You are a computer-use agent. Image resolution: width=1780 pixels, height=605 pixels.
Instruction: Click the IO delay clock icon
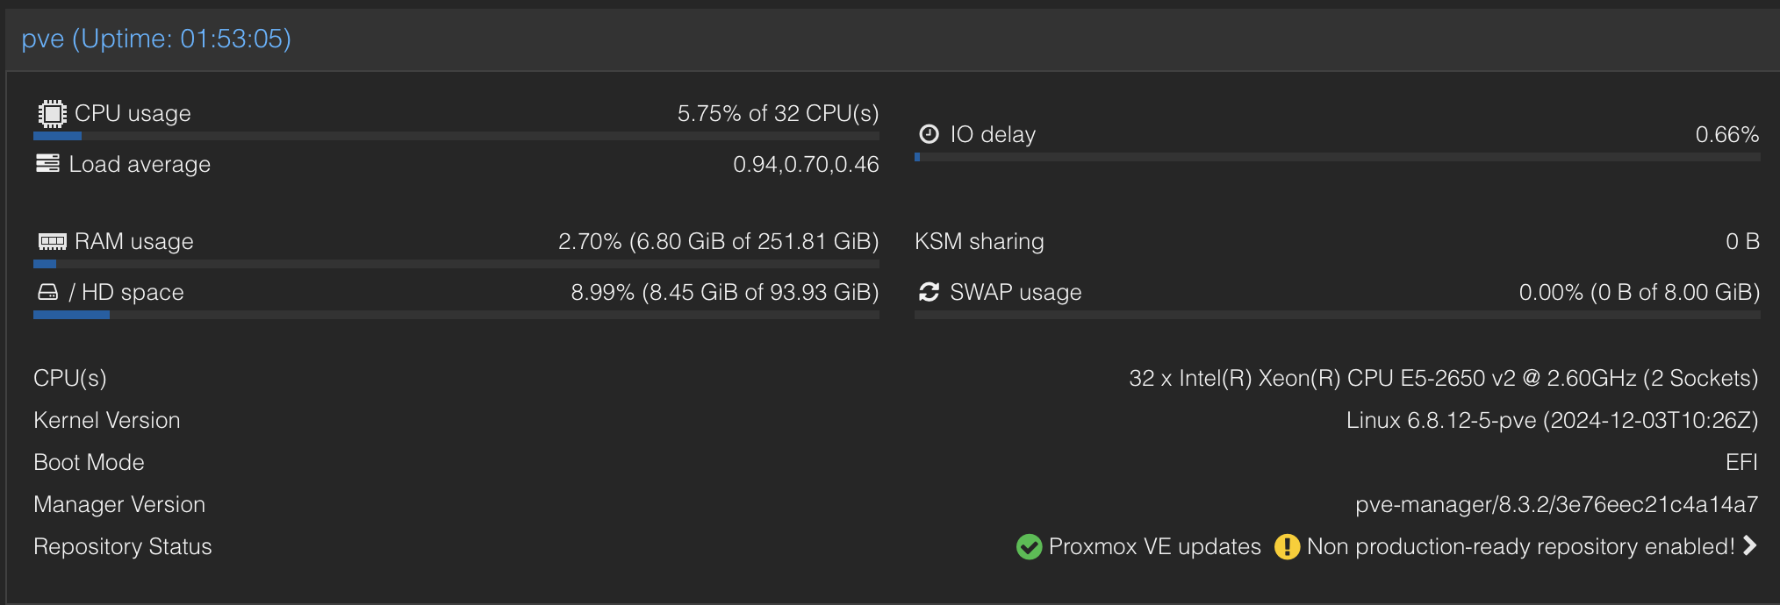tap(929, 134)
